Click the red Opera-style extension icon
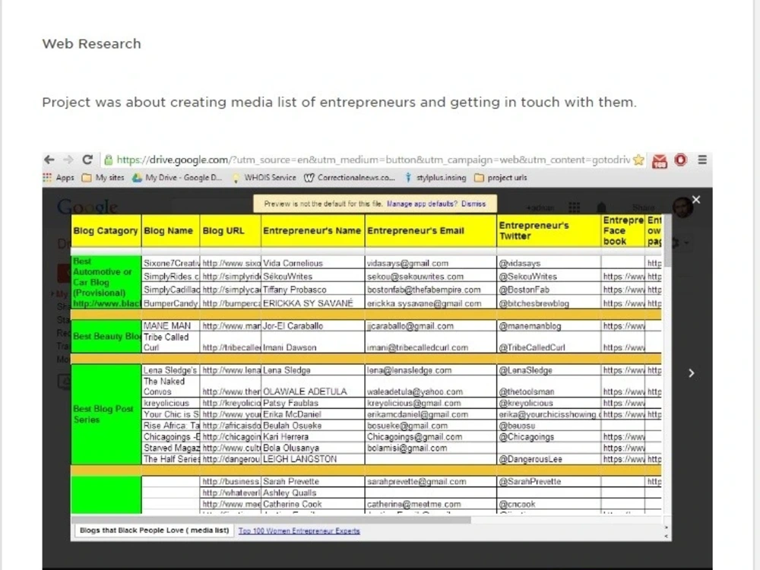This screenshot has height=570, width=760. 681,160
